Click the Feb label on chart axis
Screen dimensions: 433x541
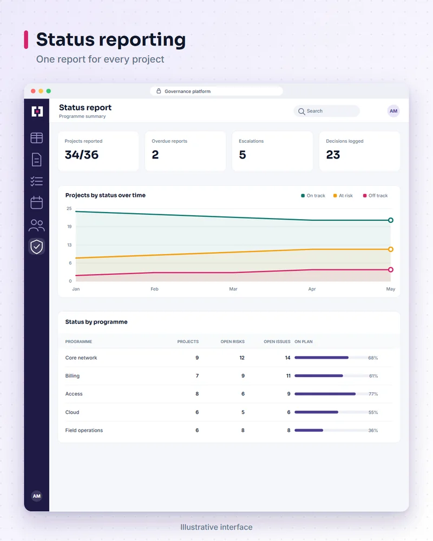pyautogui.click(x=154, y=289)
